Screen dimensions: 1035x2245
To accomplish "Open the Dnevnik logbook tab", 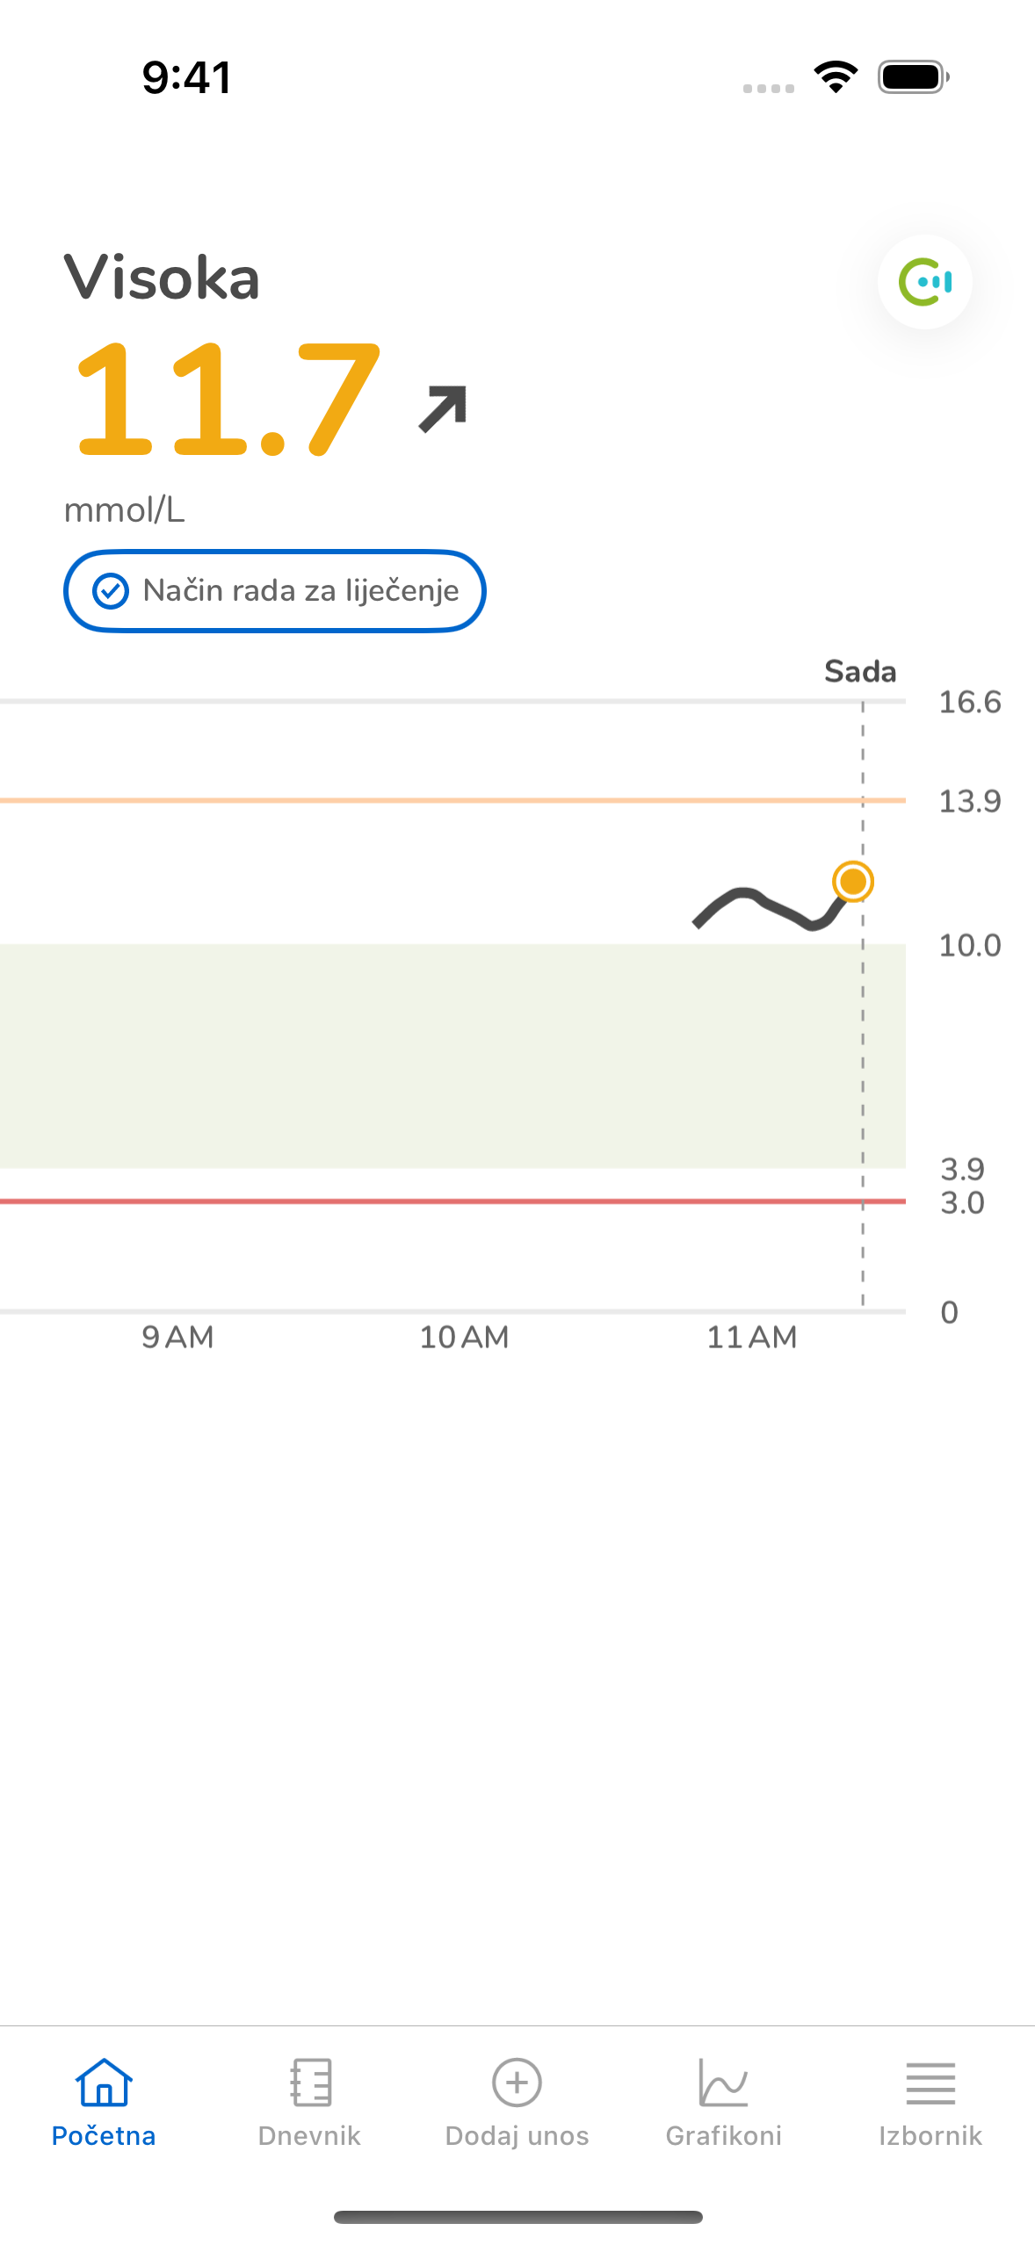I will pyautogui.click(x=309, y=2102).
